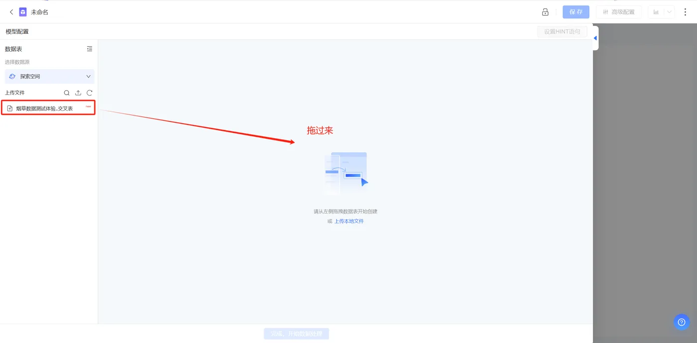This screenshot has width=697, height=343.
Task: Click the 请从左侧拖拽数据表开始创建 hint text
Action: point(346,212)
